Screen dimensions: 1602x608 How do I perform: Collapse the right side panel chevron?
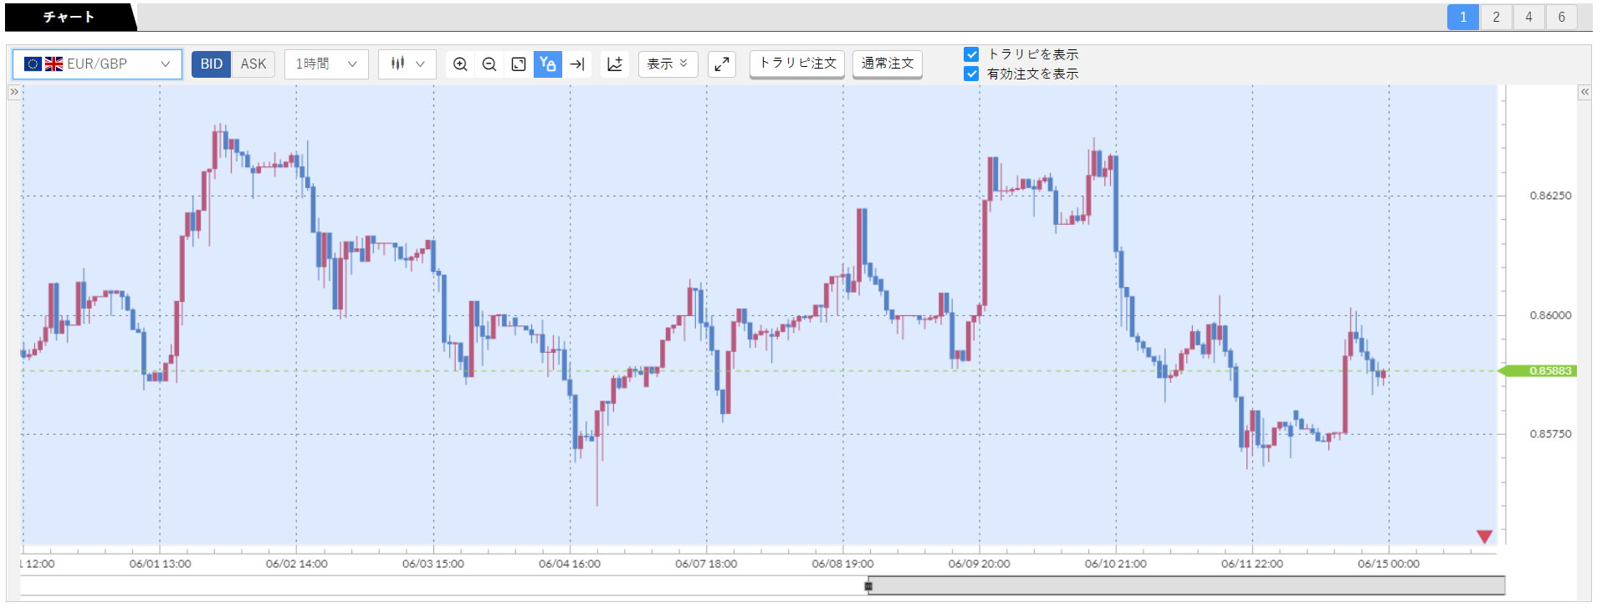pos(1584,92)
